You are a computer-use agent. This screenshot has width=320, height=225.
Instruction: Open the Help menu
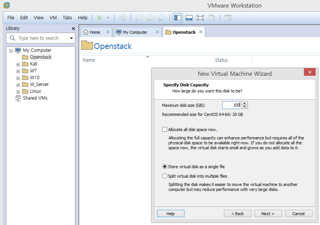(83, 18)
